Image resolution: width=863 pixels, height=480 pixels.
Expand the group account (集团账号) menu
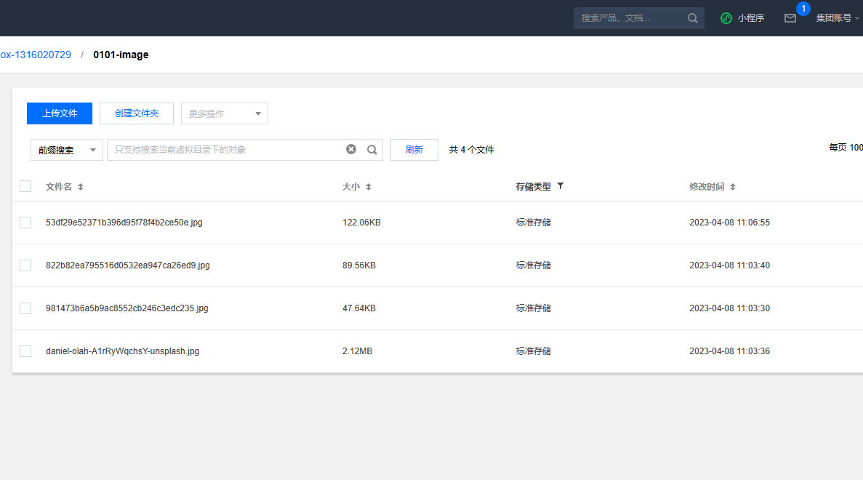click(x=837, y=18)
